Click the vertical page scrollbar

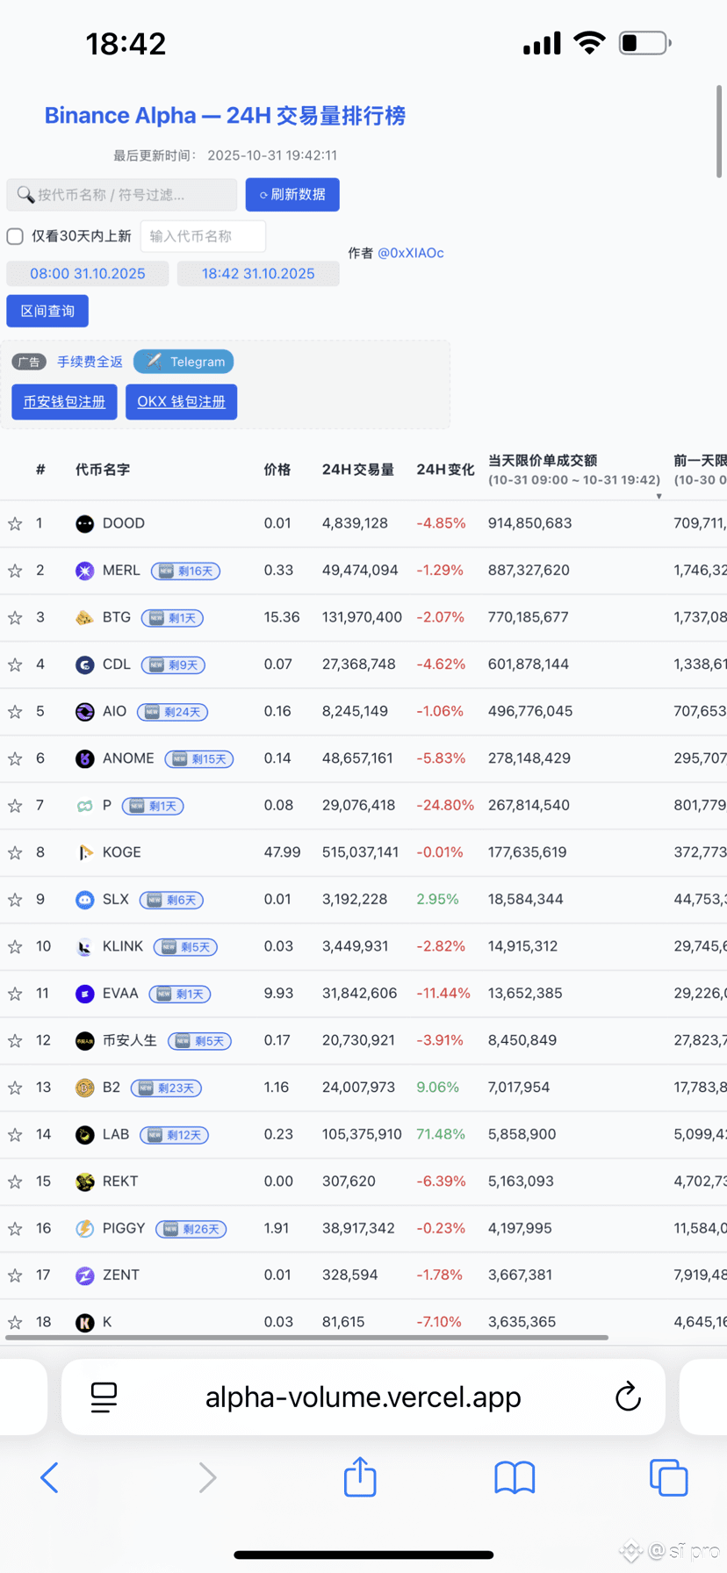click(720, 132)
